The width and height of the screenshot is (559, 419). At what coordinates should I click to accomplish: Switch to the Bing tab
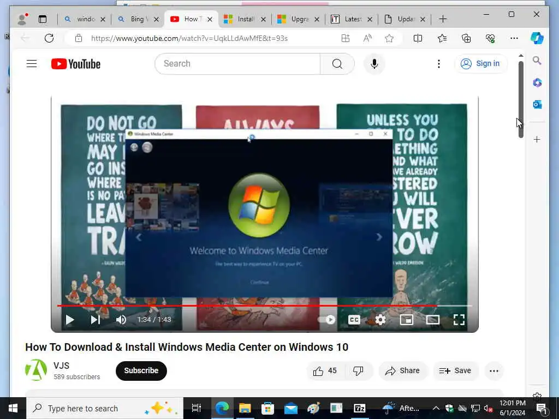click(x=137, y=19)
